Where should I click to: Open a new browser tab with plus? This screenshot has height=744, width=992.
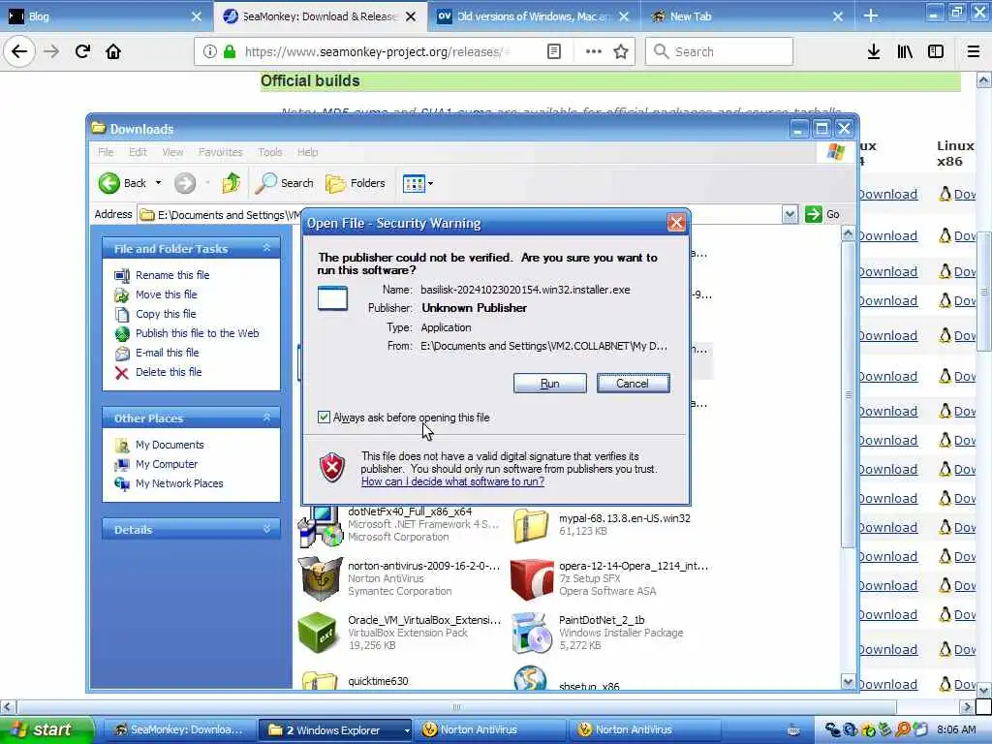(871, 15)
